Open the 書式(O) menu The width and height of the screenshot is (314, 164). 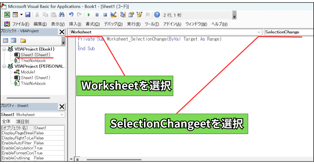tap(93, 24)
